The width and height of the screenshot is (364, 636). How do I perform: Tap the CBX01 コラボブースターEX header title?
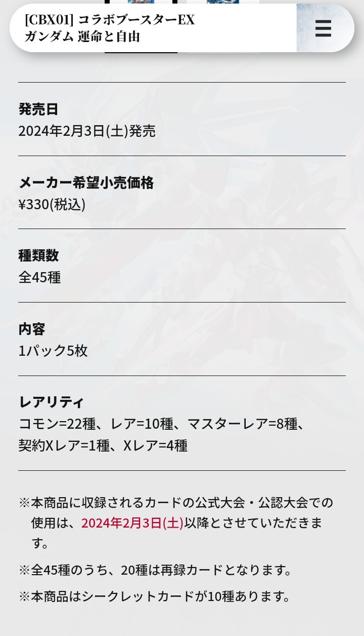(x=110, y=28)
